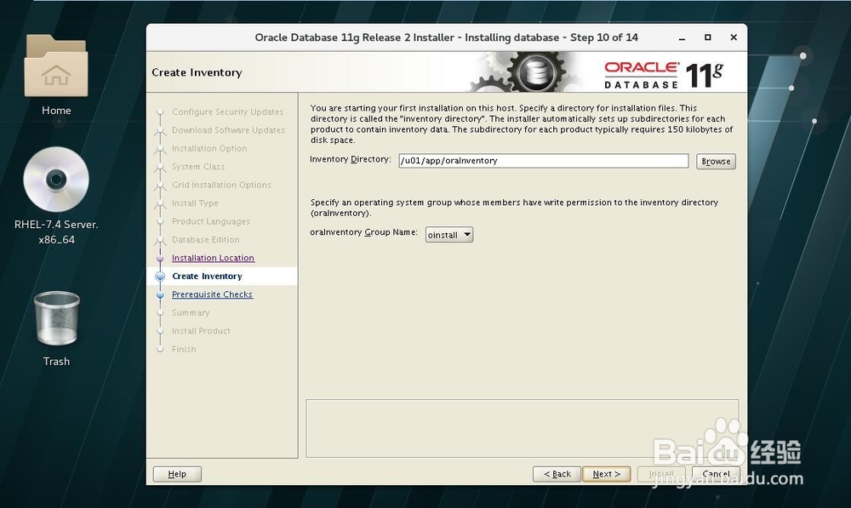Select the Installation Location step
This screenshot has height=508, width=851.
(213, 258)
